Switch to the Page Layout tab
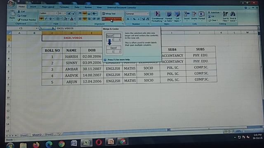Image resolution: width=264 pixels, height=148 pixels. (48, 7)
